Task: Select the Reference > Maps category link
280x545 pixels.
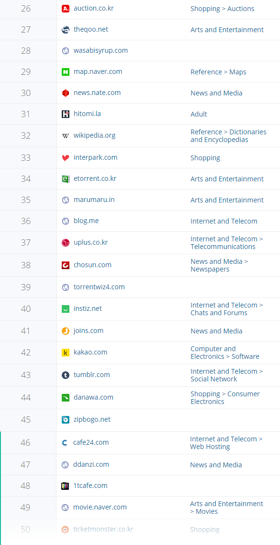Action: (218, 72)
